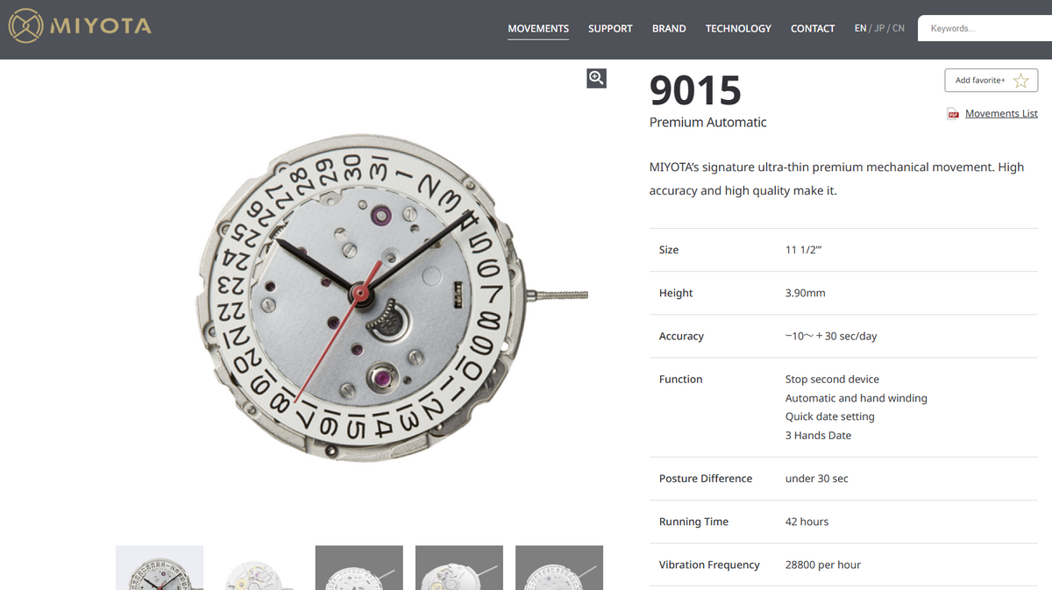Image resolution: width=1052 pixels, height=590 pixels.
Task: Select first thumbnail with red second hand
Action: pyautogui.click(x=160, y=568)
